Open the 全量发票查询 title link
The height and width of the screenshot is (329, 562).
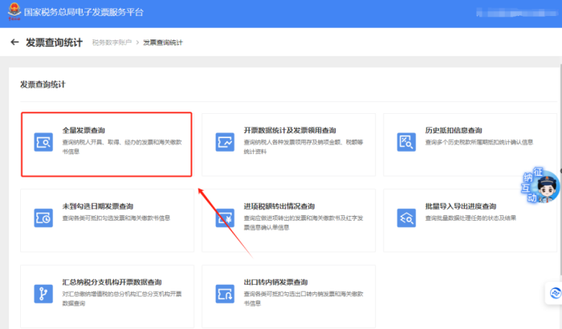point(84,130)
